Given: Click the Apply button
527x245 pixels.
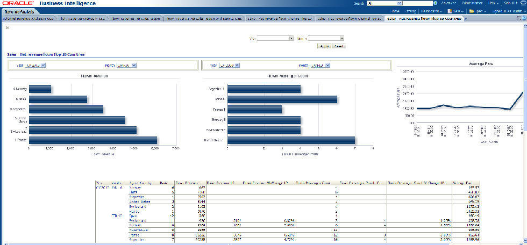Looking at the screenshot, I should (324, 46).
